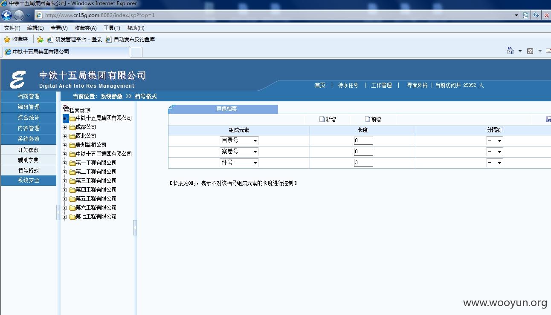Open the 案卷号 element dropdown

239,152
